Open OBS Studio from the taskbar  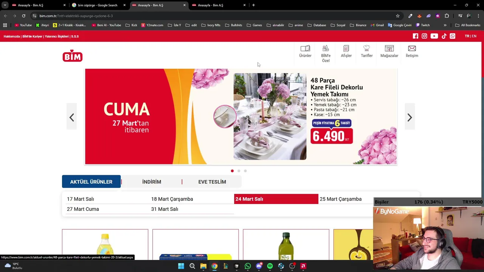(292, 266)
